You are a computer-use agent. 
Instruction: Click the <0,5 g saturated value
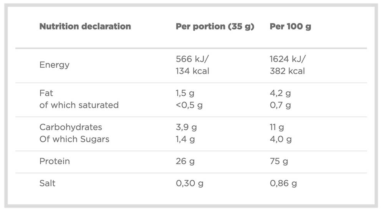click(189, 105)
